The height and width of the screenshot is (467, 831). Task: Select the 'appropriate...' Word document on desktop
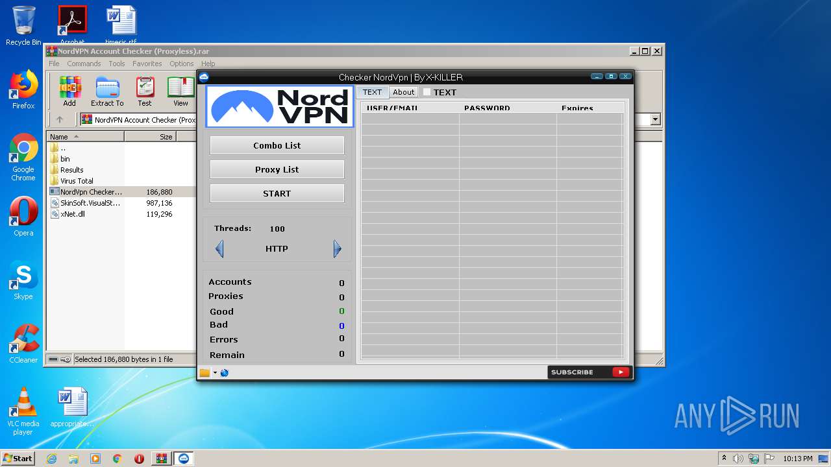[x=72, y=407]
